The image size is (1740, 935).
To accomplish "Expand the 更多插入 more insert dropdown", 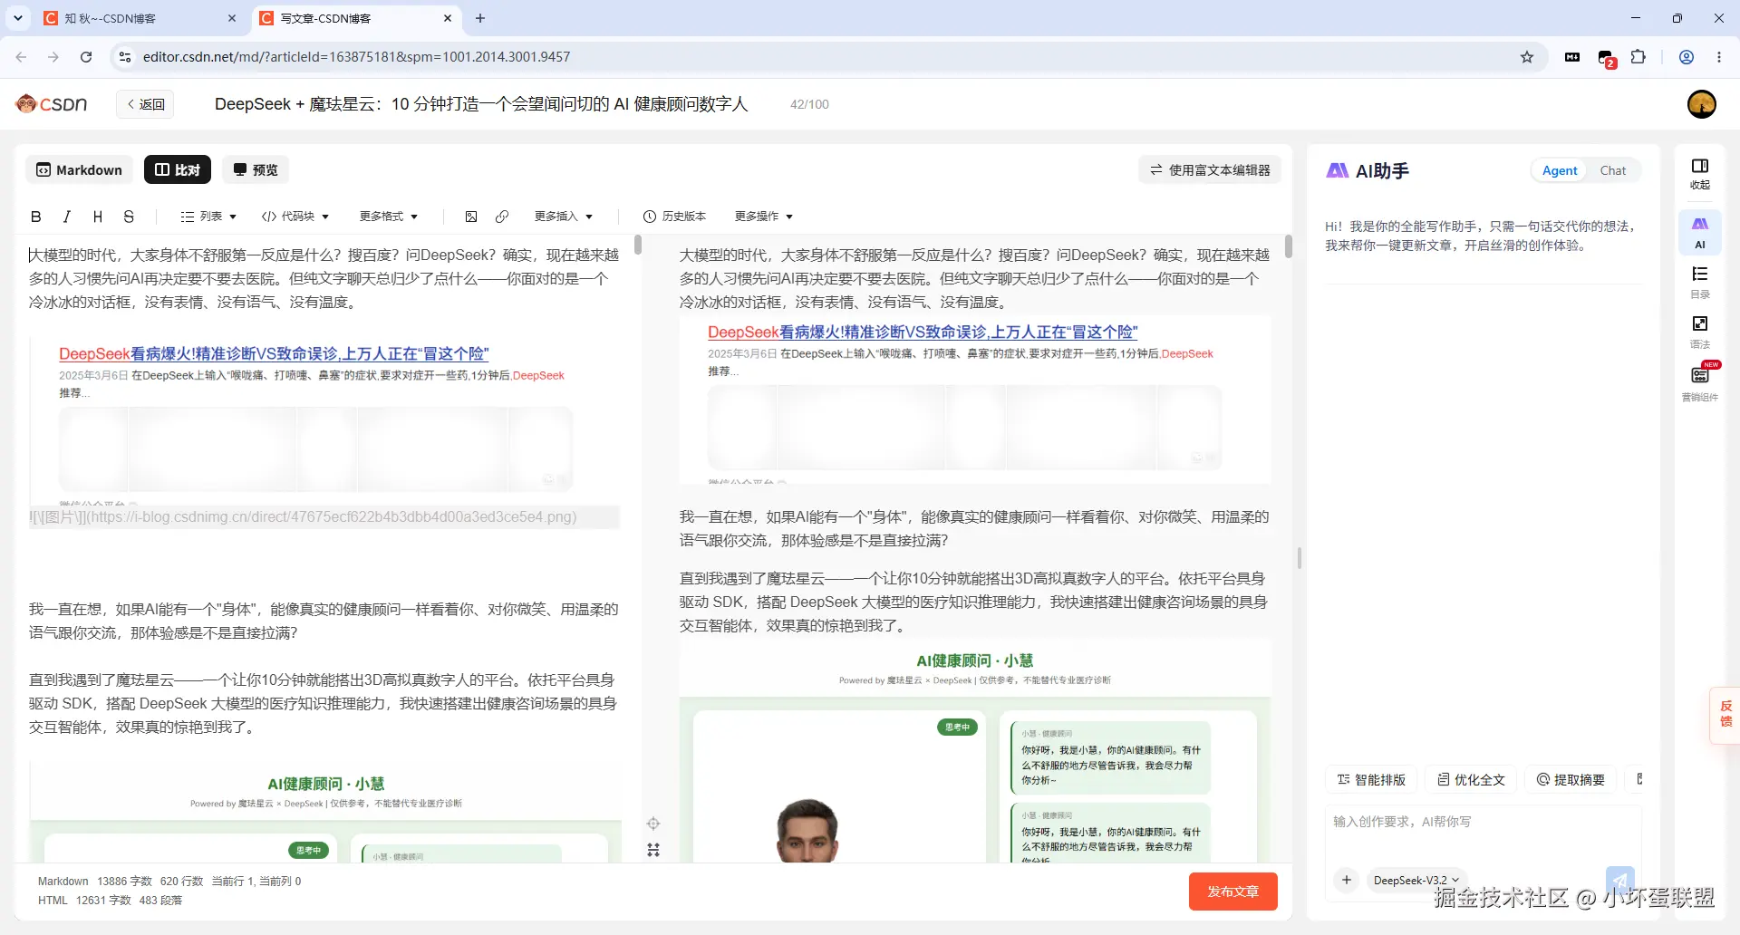I will tap(564, 217).
